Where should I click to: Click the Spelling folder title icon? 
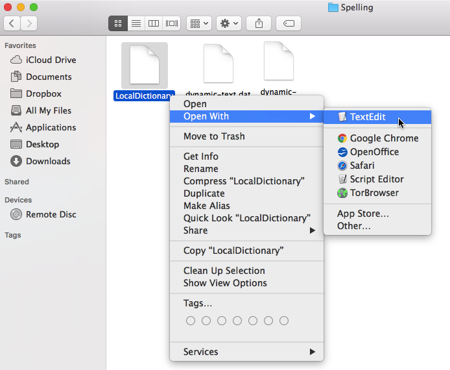tap(333, 7)
